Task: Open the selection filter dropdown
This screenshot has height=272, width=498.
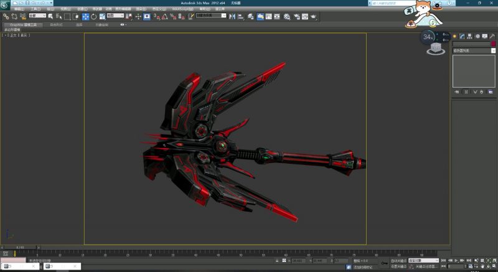Action: [38, 16]
